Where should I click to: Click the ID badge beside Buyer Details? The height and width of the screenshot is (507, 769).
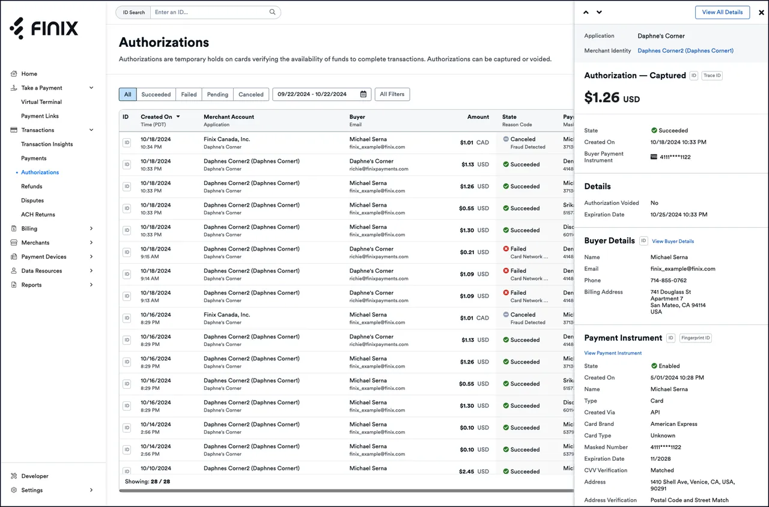coord(643,241)
